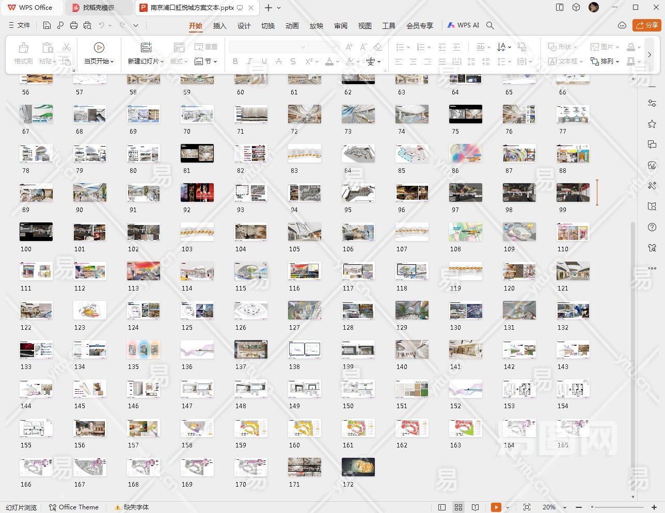Click the save document icon
This screenshot has width=665, height=513.
click(x=47, y=25)
